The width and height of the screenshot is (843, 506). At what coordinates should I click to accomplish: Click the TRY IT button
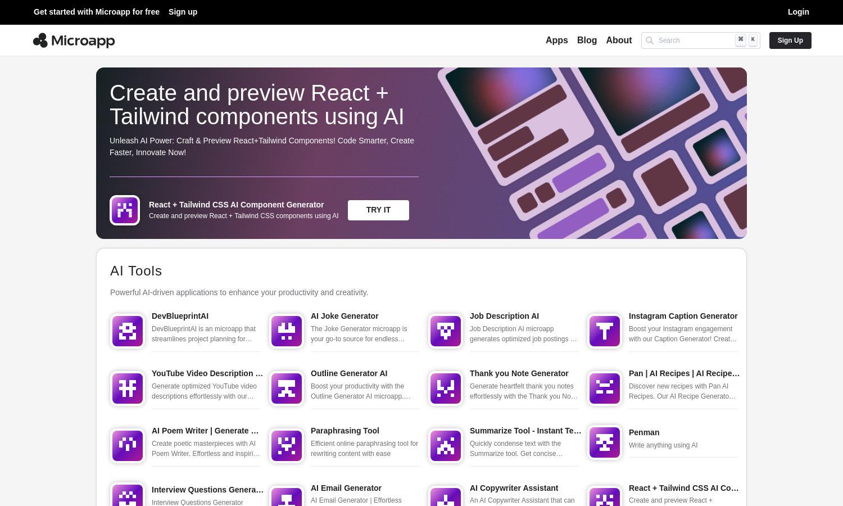click(378, 210)
